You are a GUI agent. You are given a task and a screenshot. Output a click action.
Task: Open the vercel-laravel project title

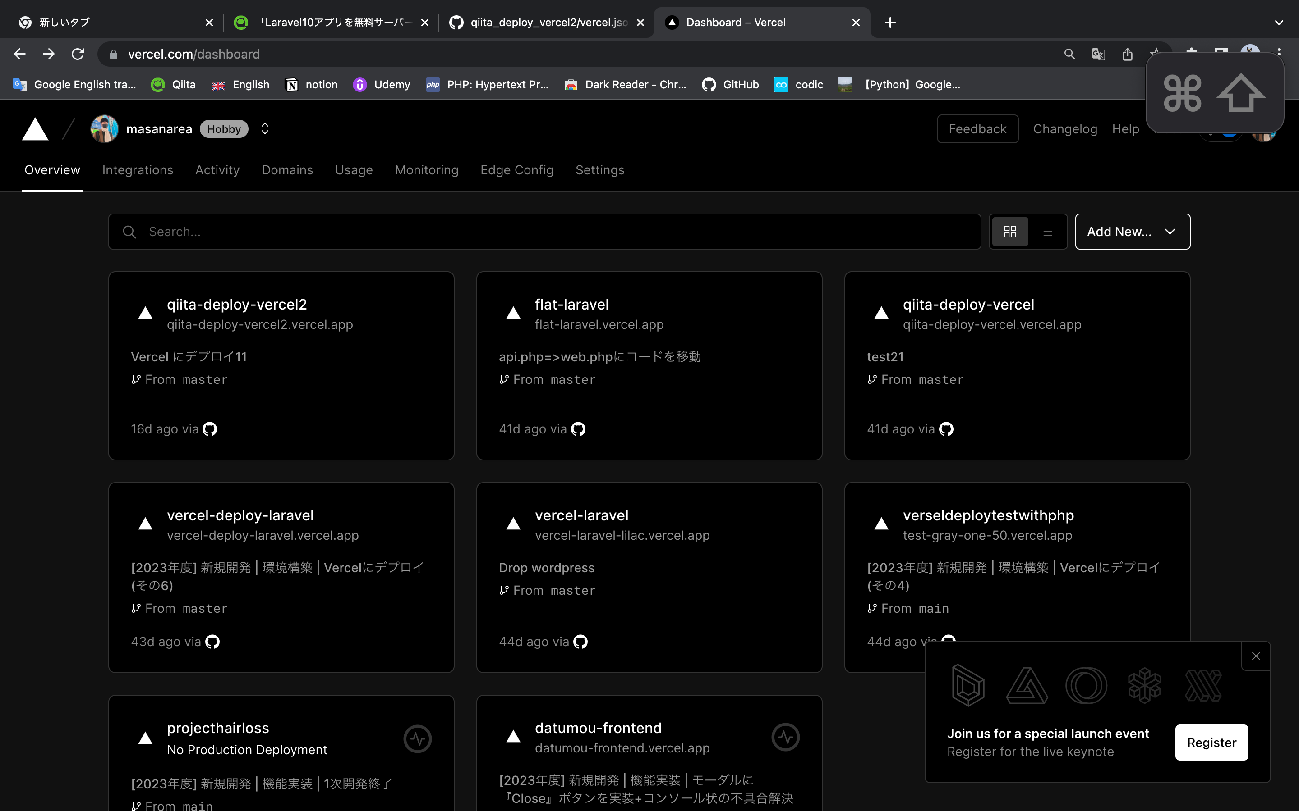[581, 515]
